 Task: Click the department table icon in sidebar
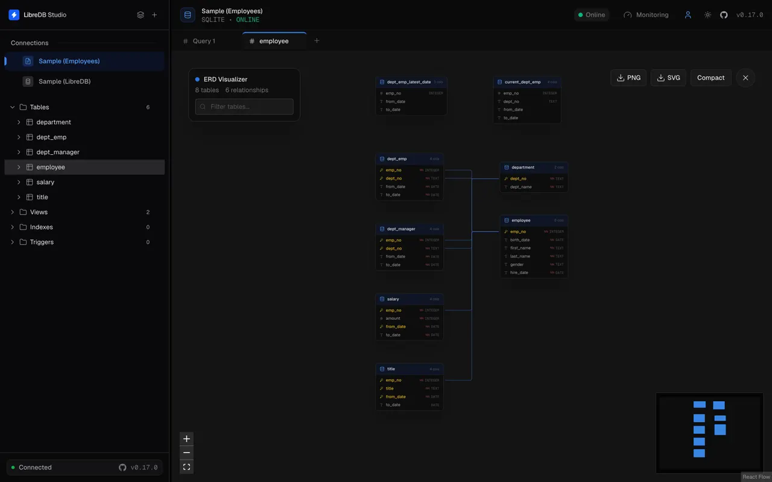(30, 122)
